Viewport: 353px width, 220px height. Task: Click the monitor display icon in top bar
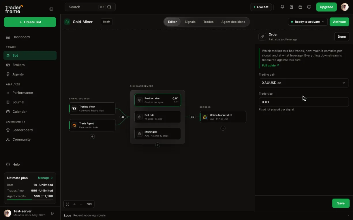click(x=309, y=7)
